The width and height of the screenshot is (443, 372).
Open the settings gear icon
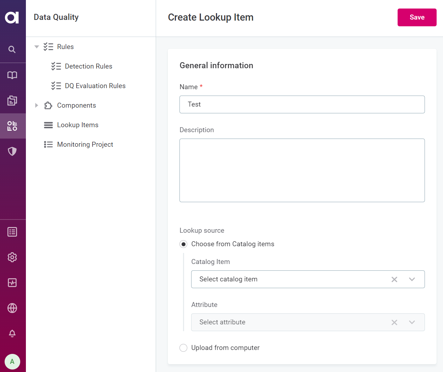[x=12, y=257]
